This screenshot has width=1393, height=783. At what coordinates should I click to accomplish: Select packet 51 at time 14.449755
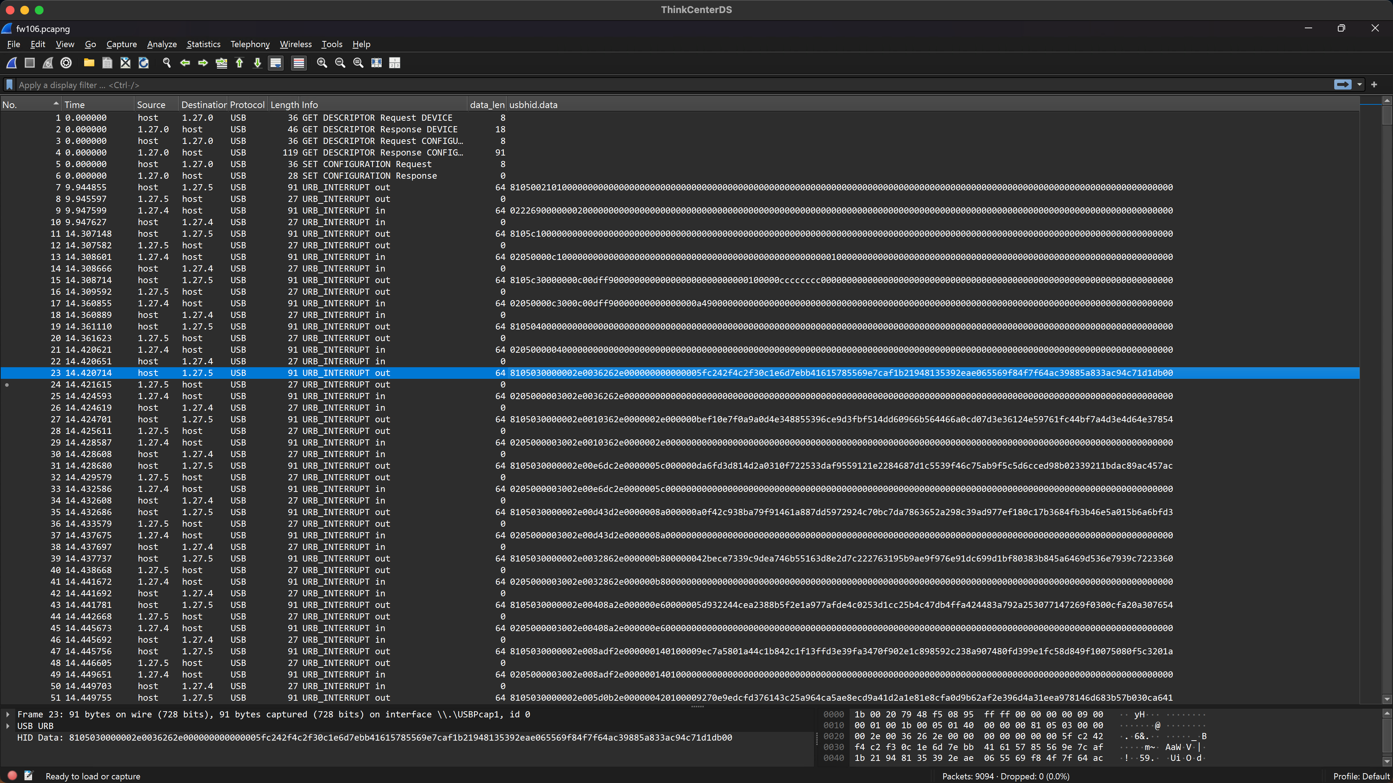(x=679, y=697)
